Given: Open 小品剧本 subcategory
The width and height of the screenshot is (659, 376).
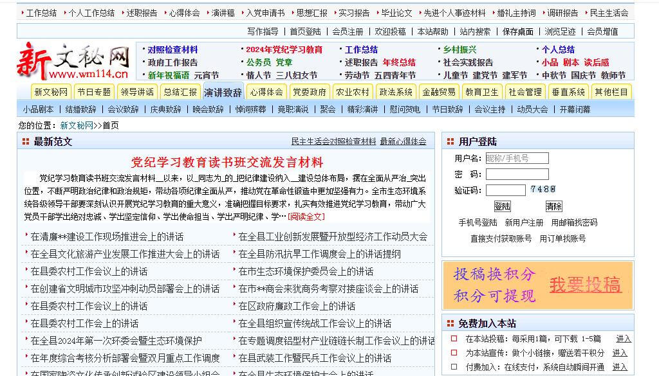Looking at the screenshot, I should tap(38, 109).
